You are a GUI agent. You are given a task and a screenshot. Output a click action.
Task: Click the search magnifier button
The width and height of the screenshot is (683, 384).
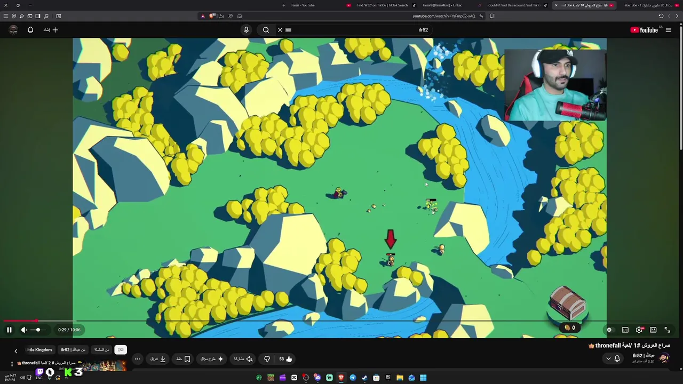[266, 30]
